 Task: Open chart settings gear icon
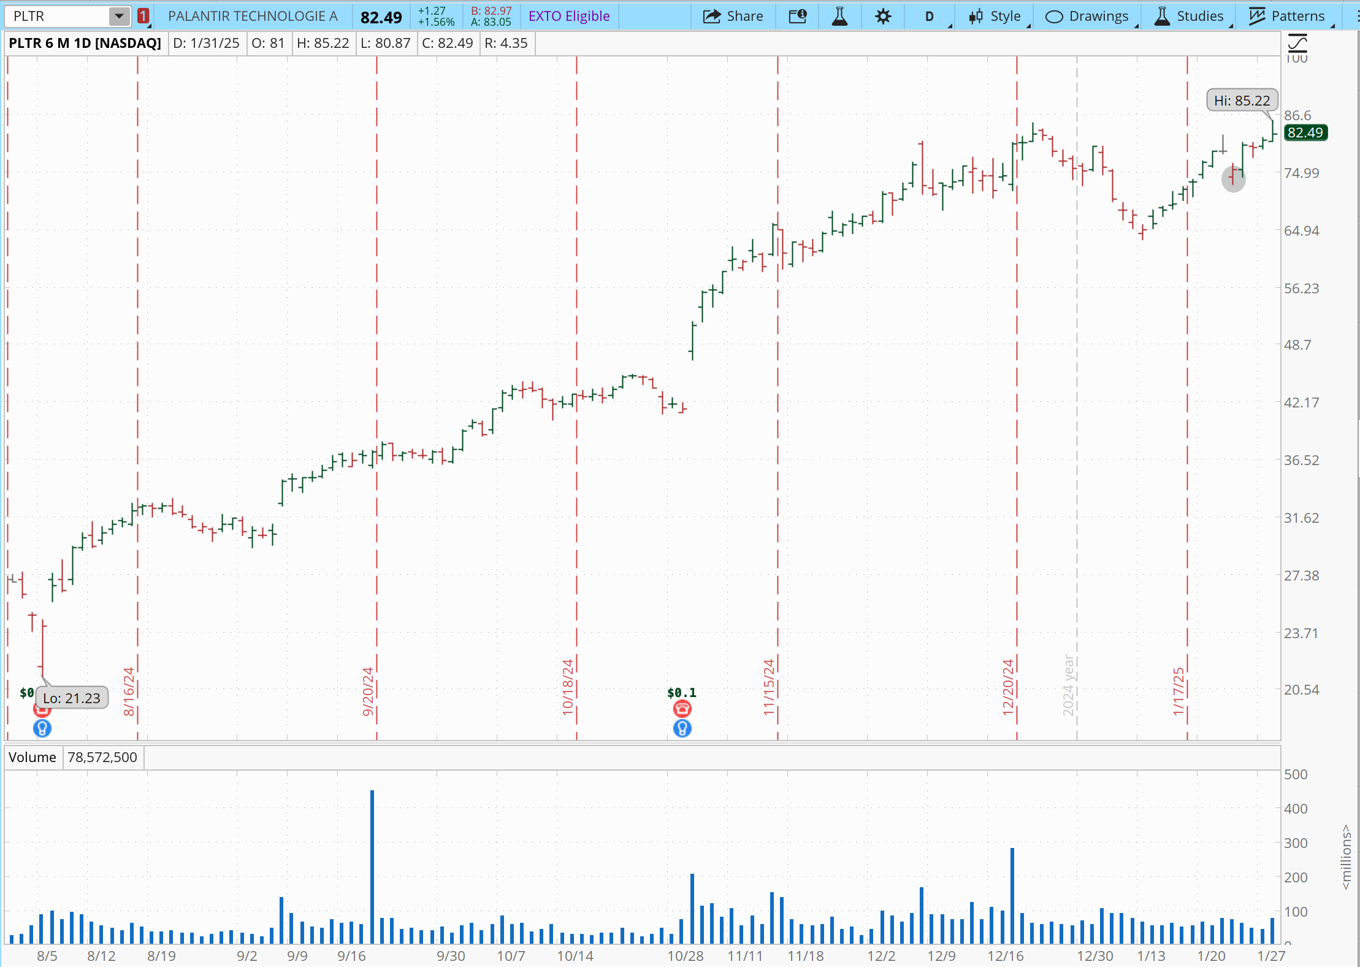(882, 16)
